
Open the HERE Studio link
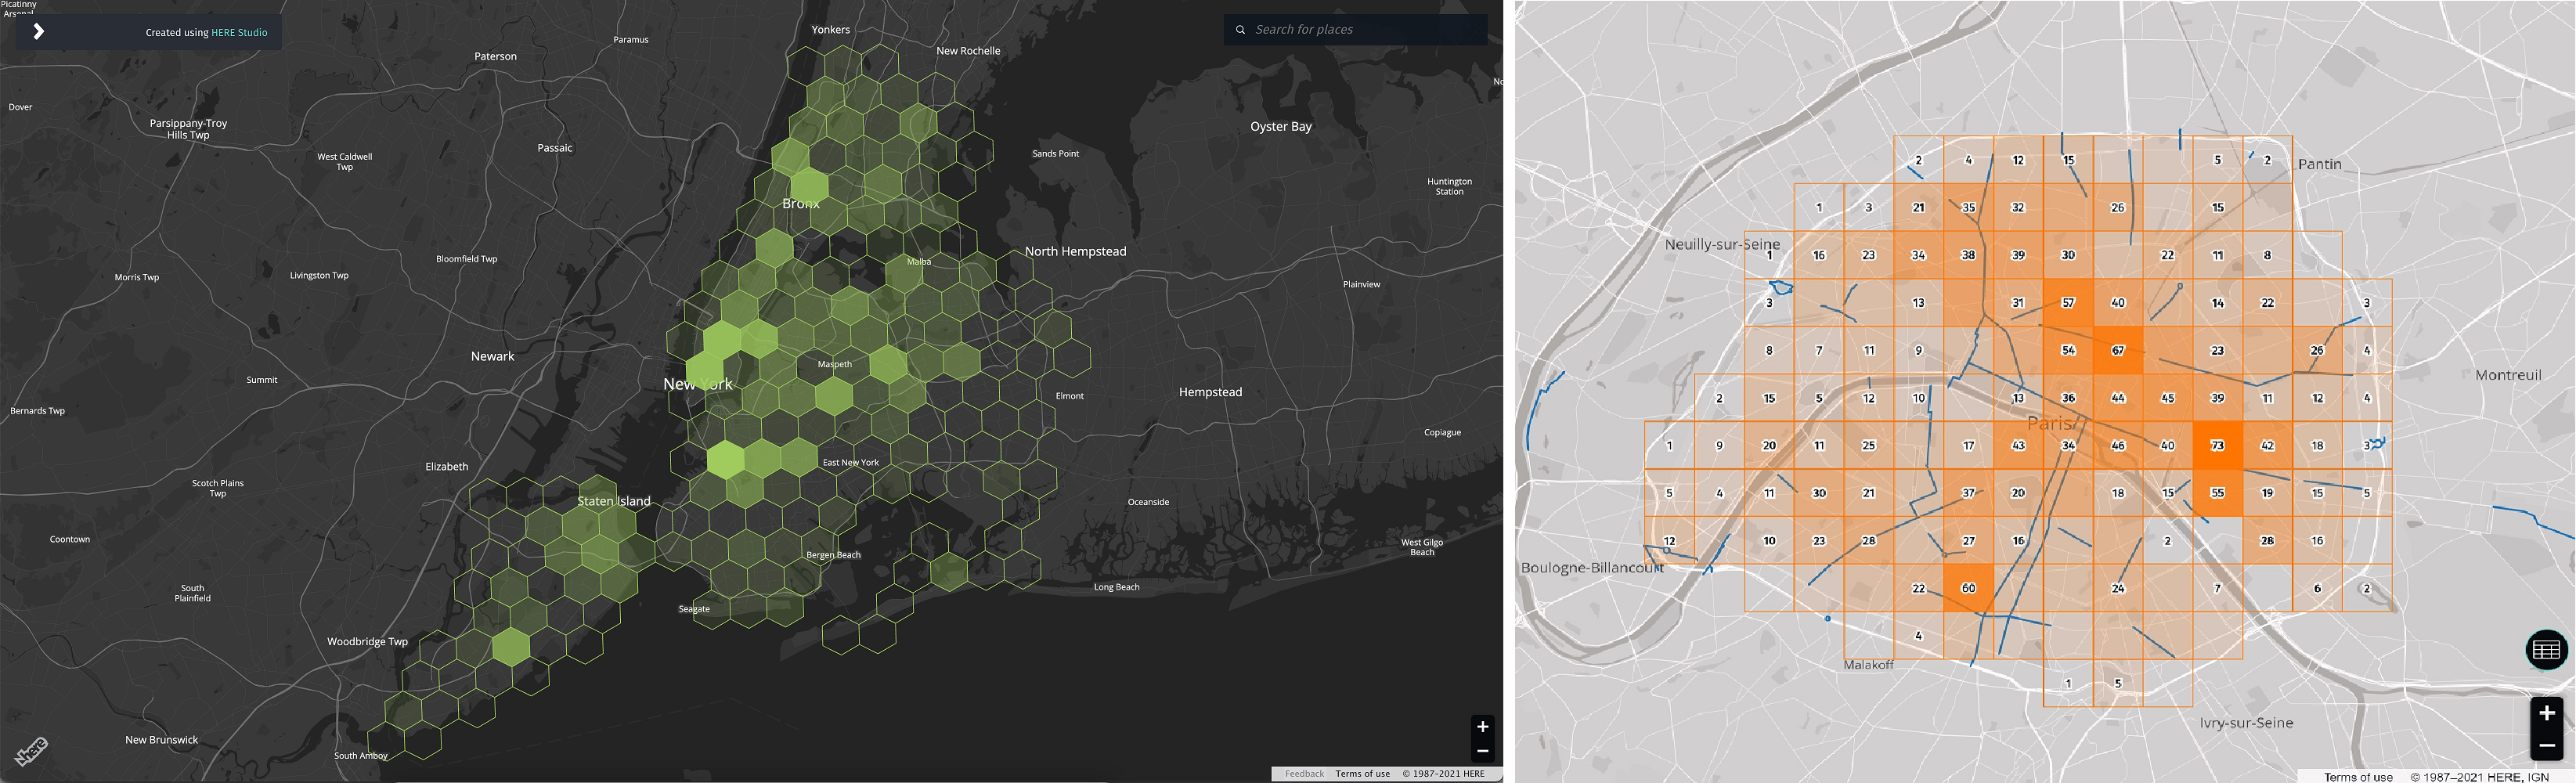[x=239, y=33]
